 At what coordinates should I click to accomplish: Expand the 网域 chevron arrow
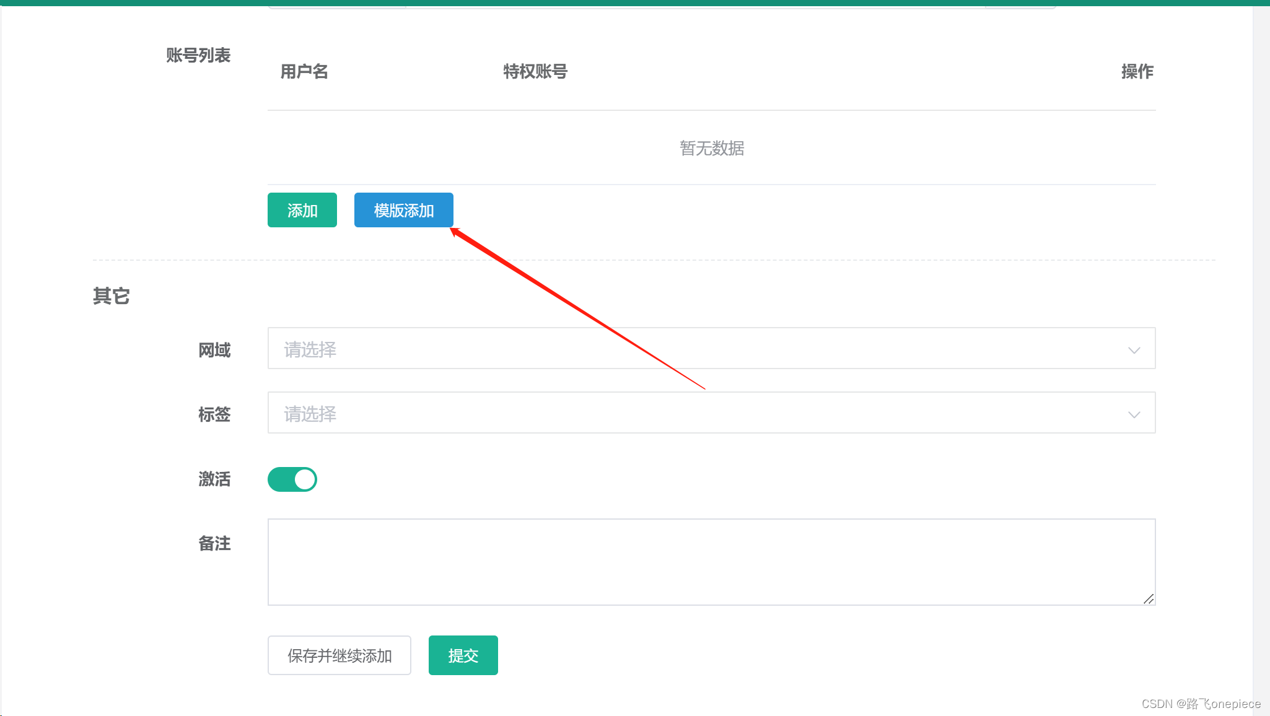click(1134, 350)
